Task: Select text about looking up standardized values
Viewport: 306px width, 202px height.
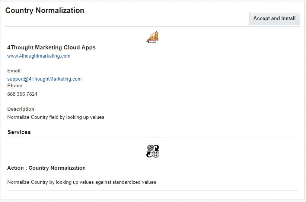Action: [82, 182]
